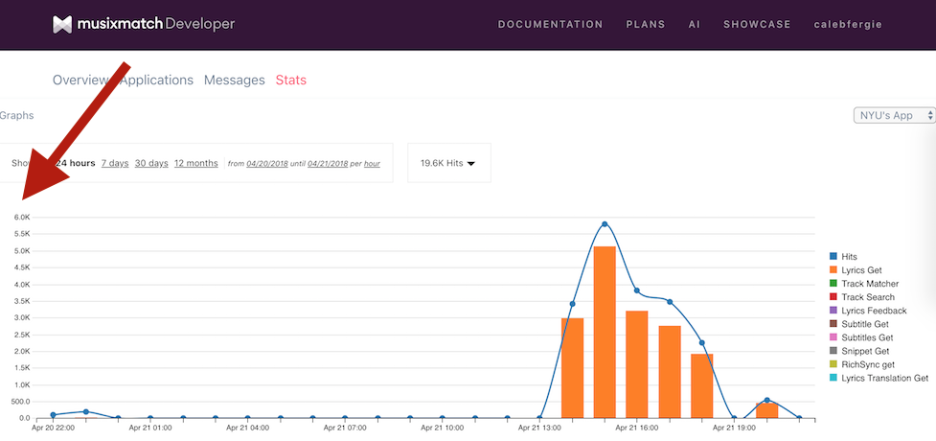Image resolution: width=936 pixels, height=441 pixels.
Task: Click the brown Subtitle Get legend icon
Action: pos(833,324)
